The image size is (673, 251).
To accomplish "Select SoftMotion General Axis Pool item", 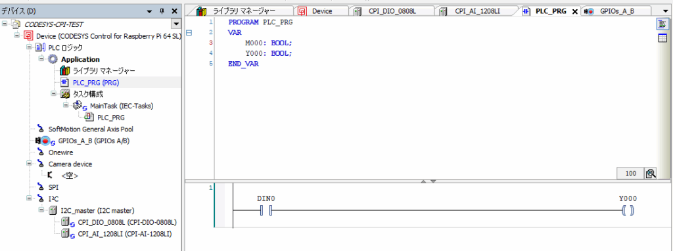I will tap(93, 129).
